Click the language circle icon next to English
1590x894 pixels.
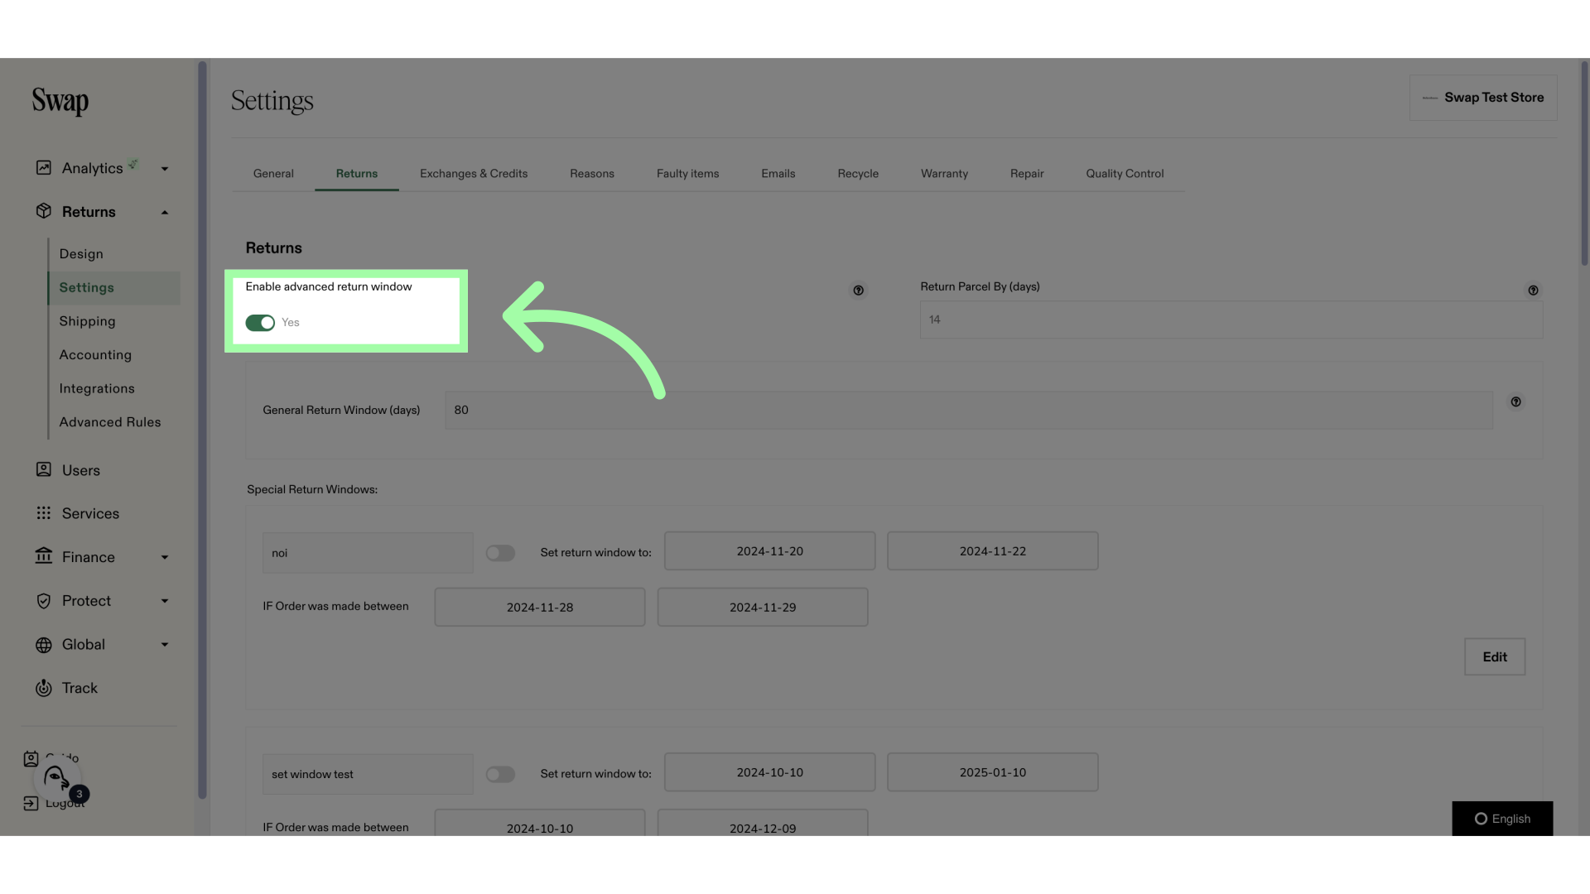[x=1481, y=819]
